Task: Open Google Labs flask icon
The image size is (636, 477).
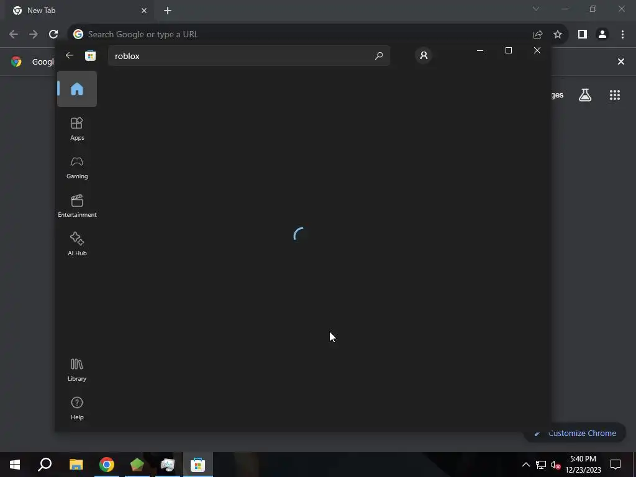Action: 585,95
